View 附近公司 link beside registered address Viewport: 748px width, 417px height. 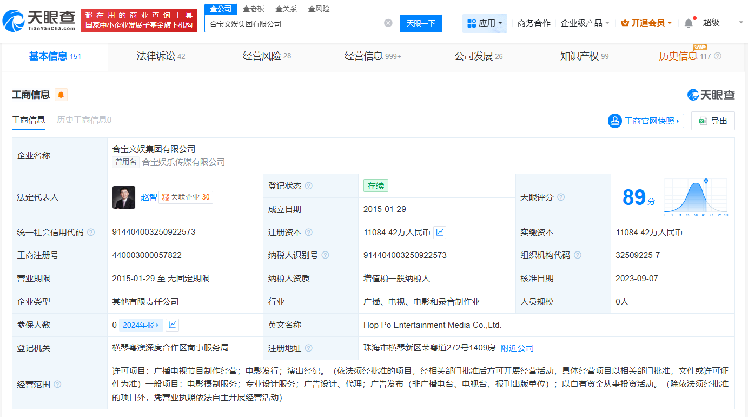tap(517, 348)
